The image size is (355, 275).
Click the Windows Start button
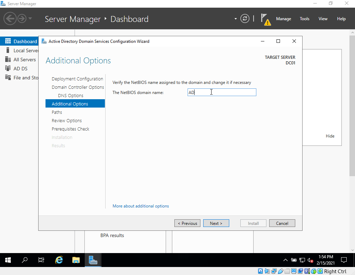8,260
